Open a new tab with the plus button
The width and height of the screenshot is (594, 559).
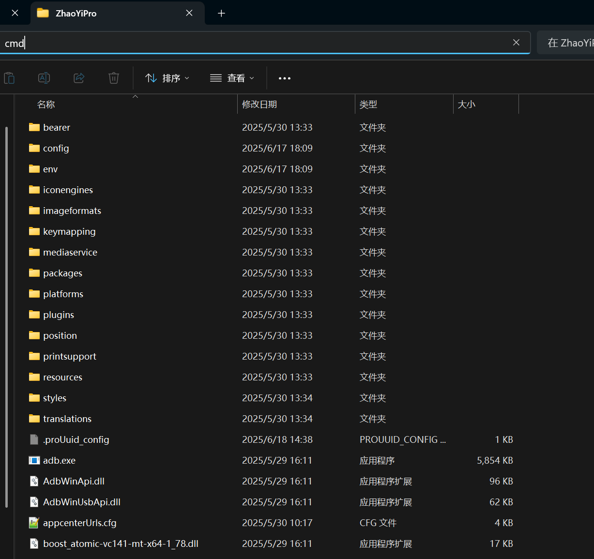(x=221, y=13)
